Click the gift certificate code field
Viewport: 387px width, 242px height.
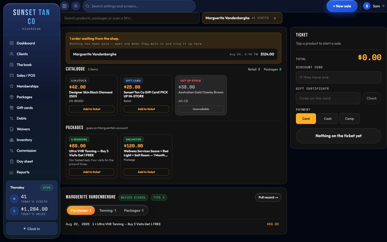pyautogui.click(x=328, y=98)
